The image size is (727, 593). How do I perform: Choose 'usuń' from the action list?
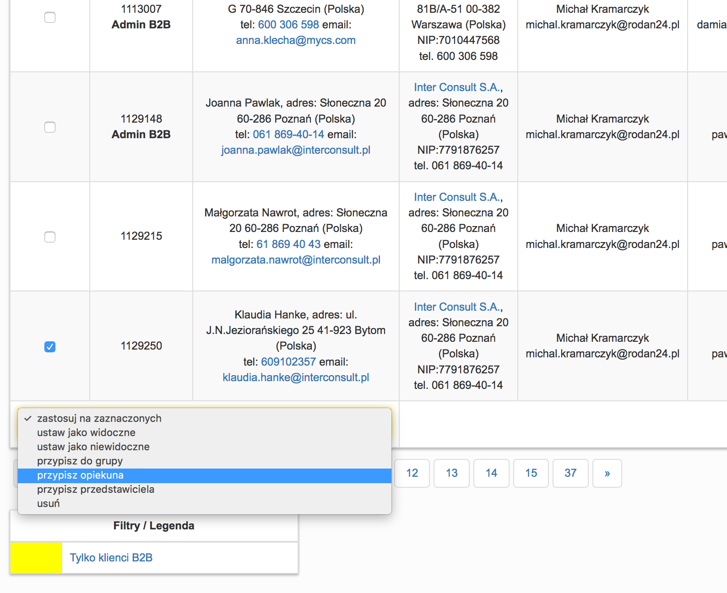click(x=49, y=504)
